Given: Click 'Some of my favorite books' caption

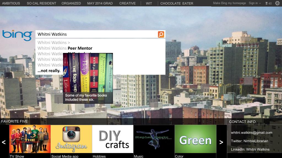Looking at the screenshot, I should pos(86,97).
